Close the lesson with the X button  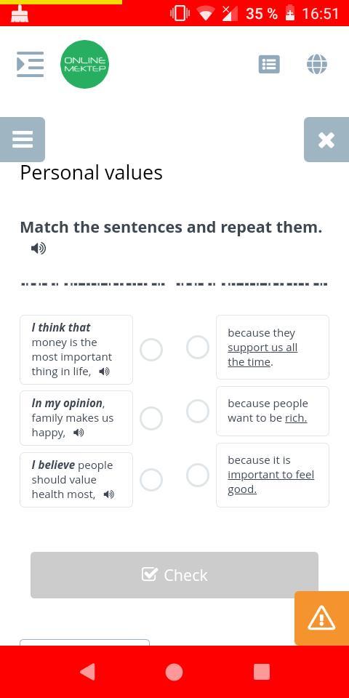326,140
